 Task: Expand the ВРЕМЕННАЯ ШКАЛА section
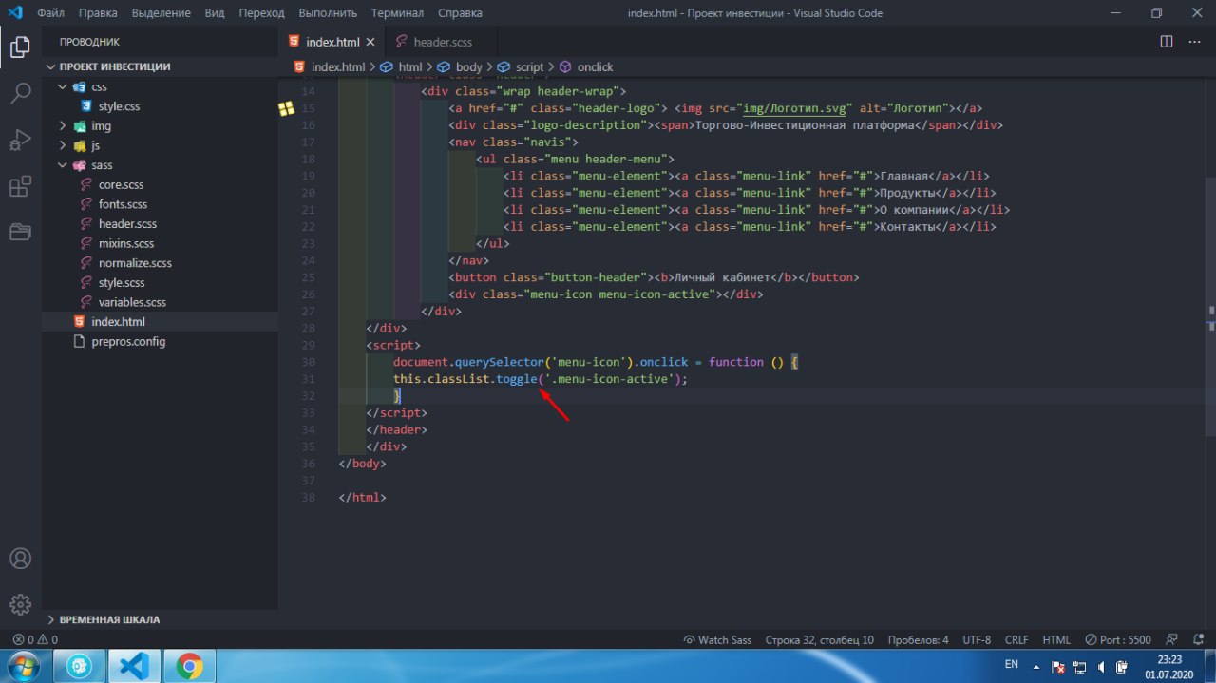coord(160,619)
